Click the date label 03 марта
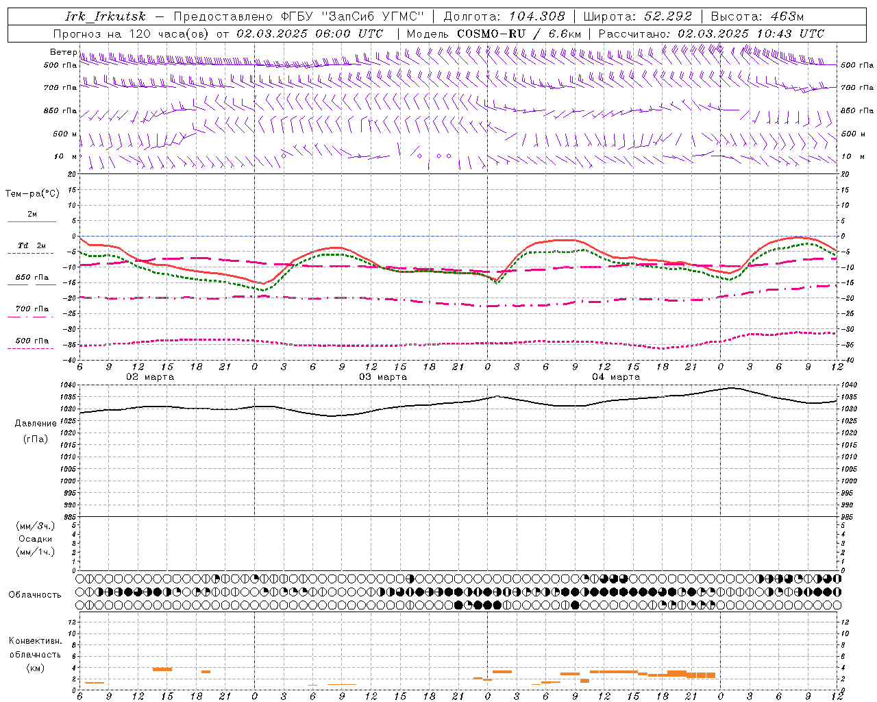 point(383,376)
